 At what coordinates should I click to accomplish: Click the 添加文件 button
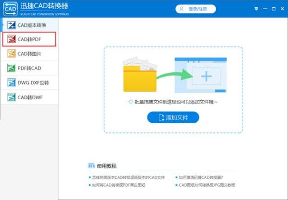point(173,118)
